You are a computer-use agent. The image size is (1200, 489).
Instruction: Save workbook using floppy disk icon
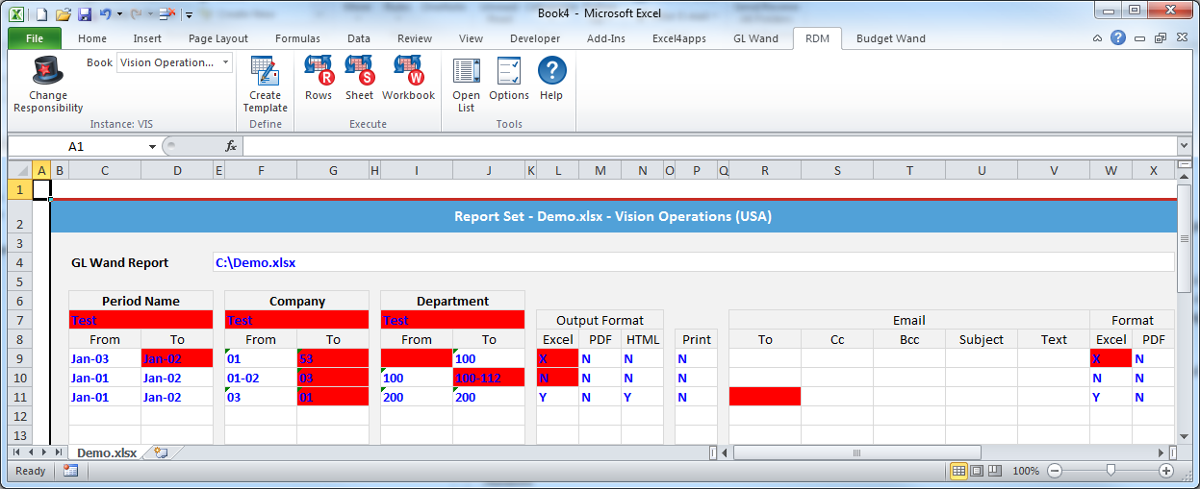(84, 14)
